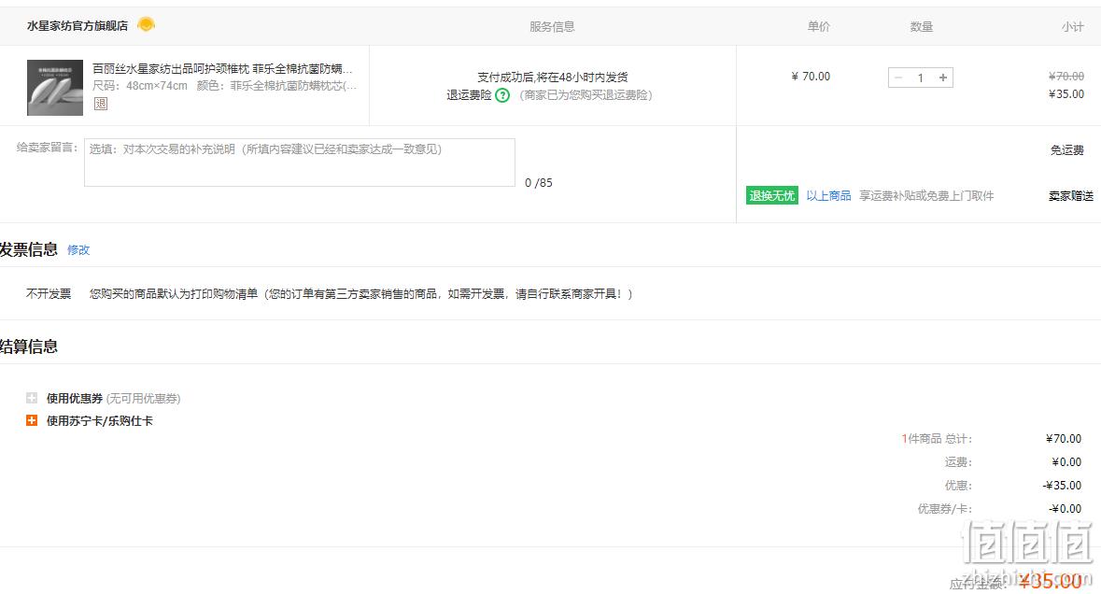Click the 以上商品 link
The width and height of the screenshot is (1101, 594).
click(828, 196)
